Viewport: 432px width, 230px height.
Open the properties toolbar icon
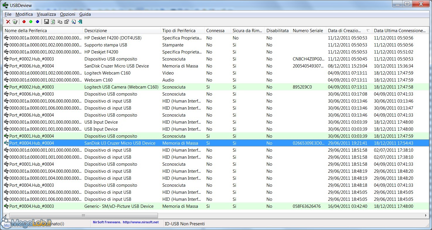(x=67, y=22)
